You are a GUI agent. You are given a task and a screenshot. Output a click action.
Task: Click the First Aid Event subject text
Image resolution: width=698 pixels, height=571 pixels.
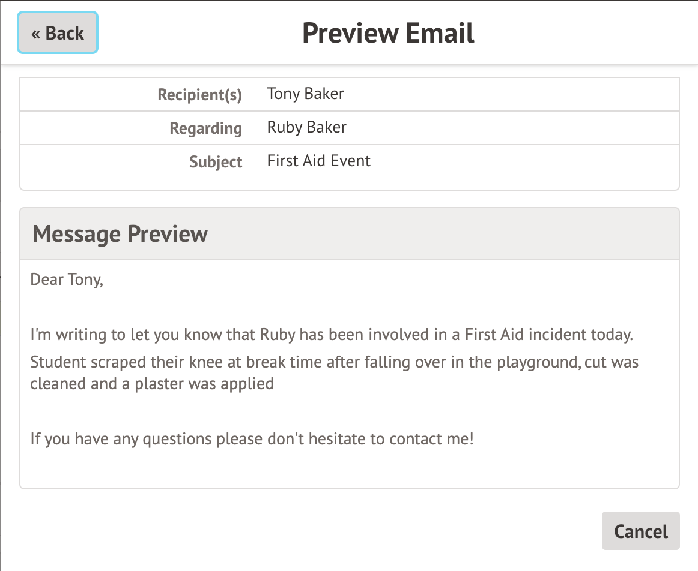[318, 161]
